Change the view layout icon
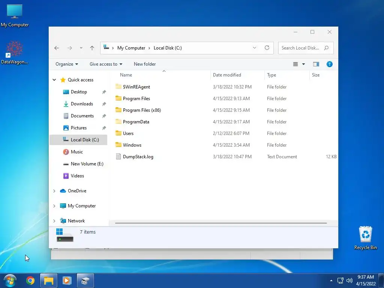 (x=295, y=64)
